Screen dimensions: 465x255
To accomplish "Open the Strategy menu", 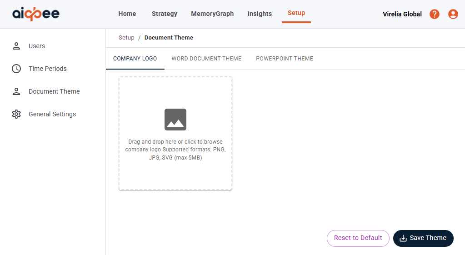I will point(165,14).
